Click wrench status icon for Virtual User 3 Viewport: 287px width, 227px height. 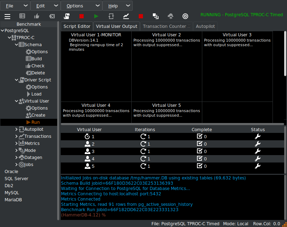coord(258,151)
